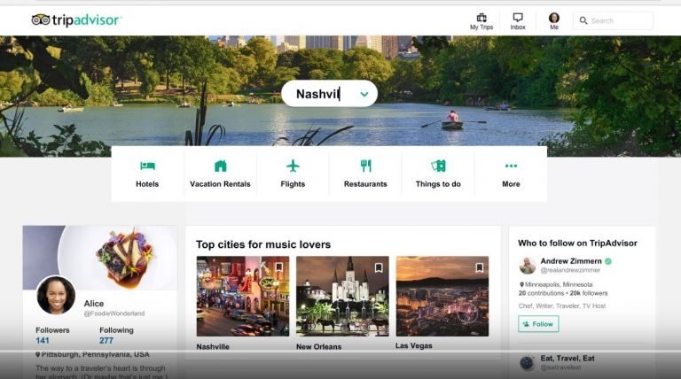Open the Restaurants tab label
681x379 pixels.
pos(365,184)
